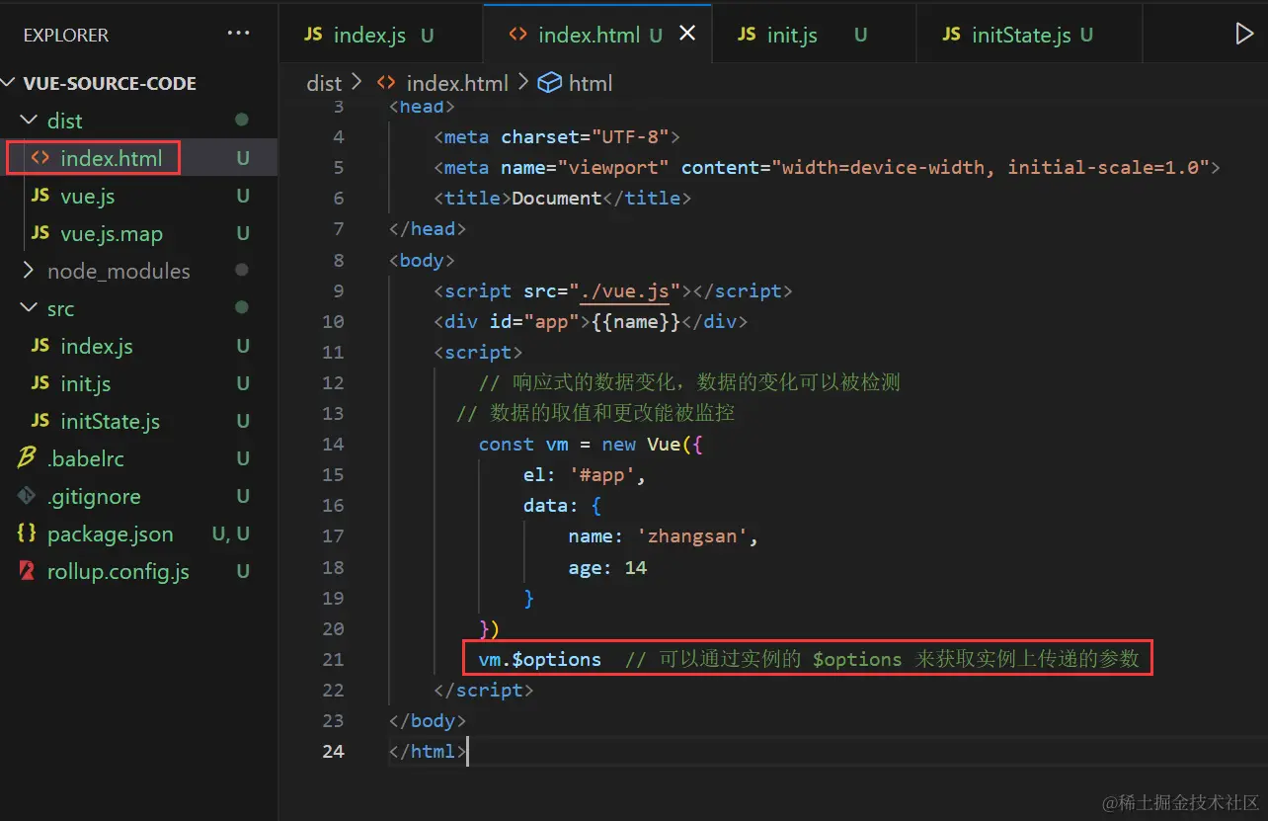Click the closing </html> tag on line 24
Screen dimensions: 1268x821
tap(427, 751)
